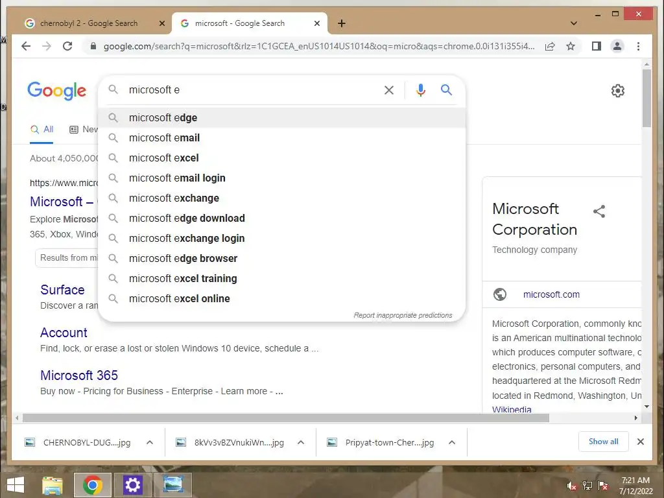Choose suggestion microsoft edge
This screenshot has height=498, width=664.
pos(282,118)
